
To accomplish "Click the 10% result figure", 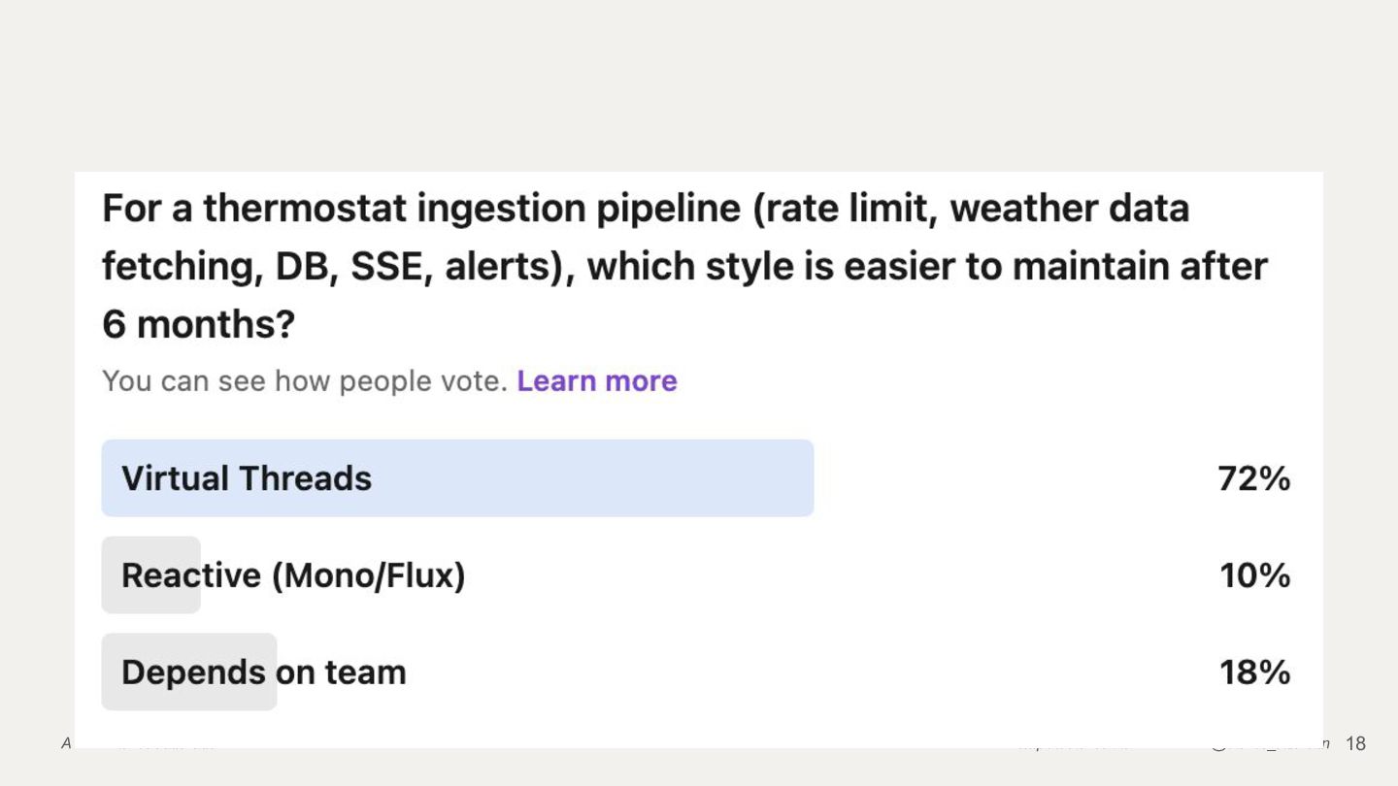I will (x=1254, y=575).
